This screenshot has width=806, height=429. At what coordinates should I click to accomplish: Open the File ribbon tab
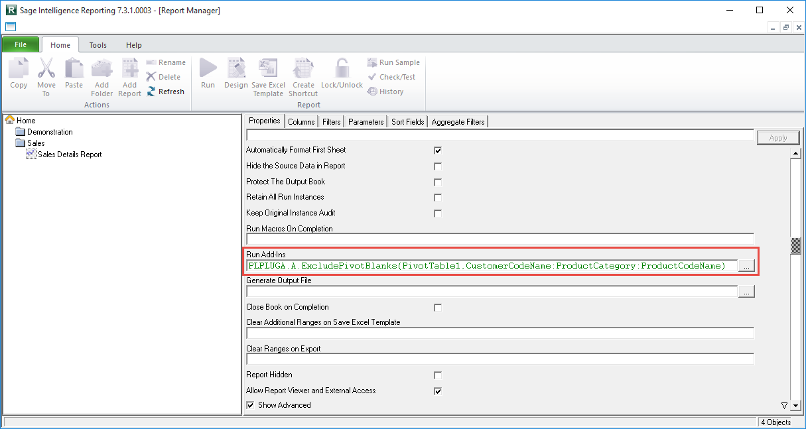(x=21, y=45)
